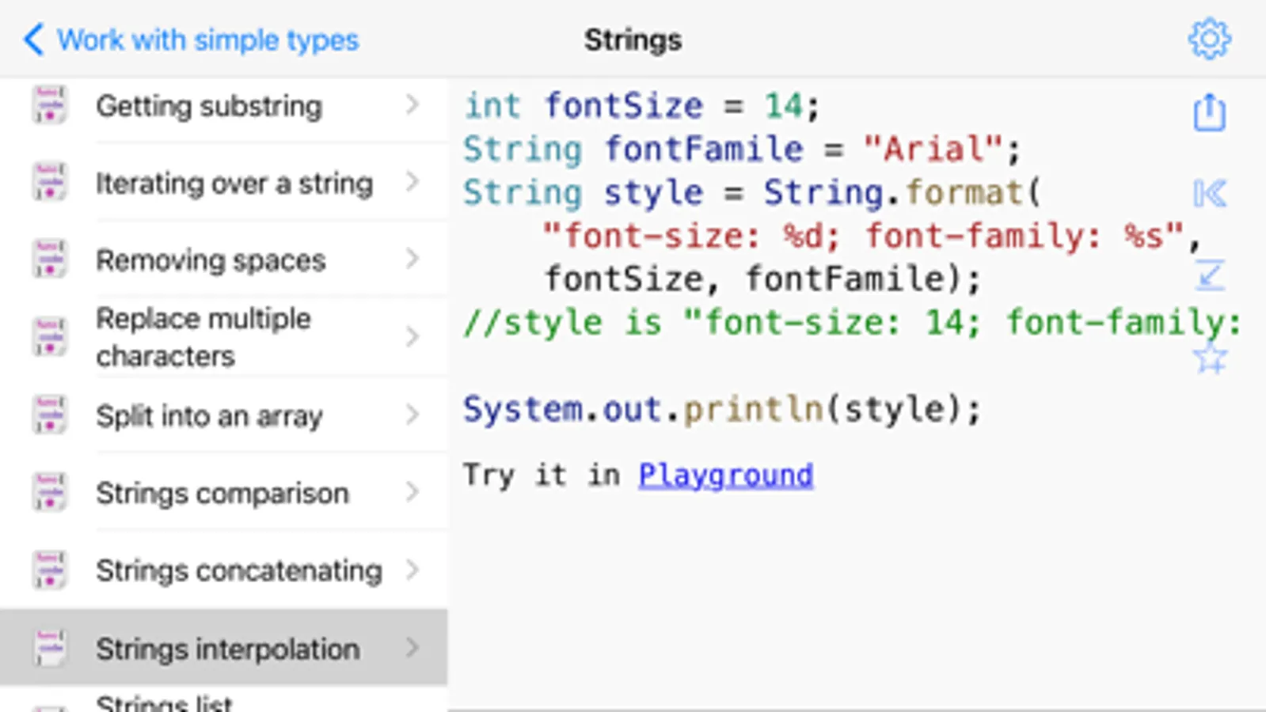
Task: Click the Getting substring document icon
Action: click(x=49, y=105)
